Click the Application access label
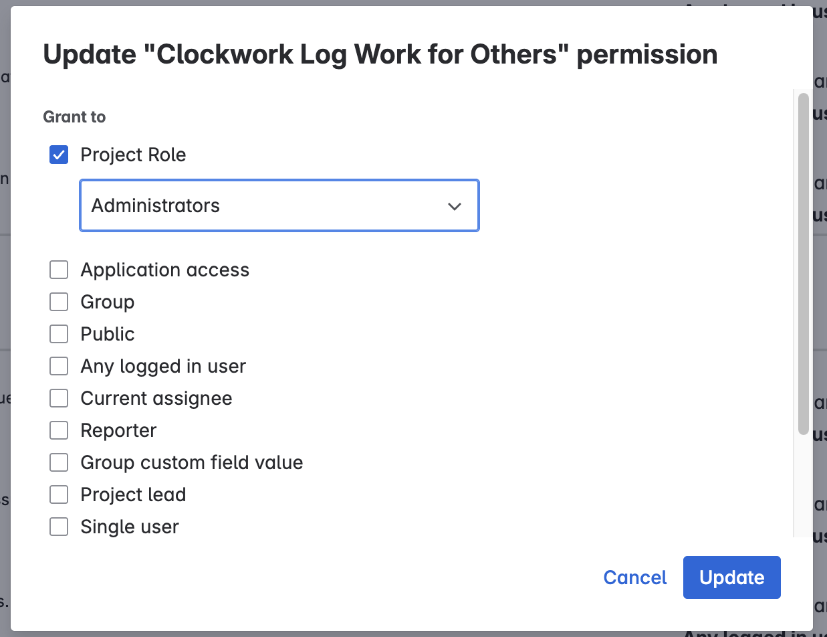The height and width of the screenshot is (637, 827). [x=164, y=270]
